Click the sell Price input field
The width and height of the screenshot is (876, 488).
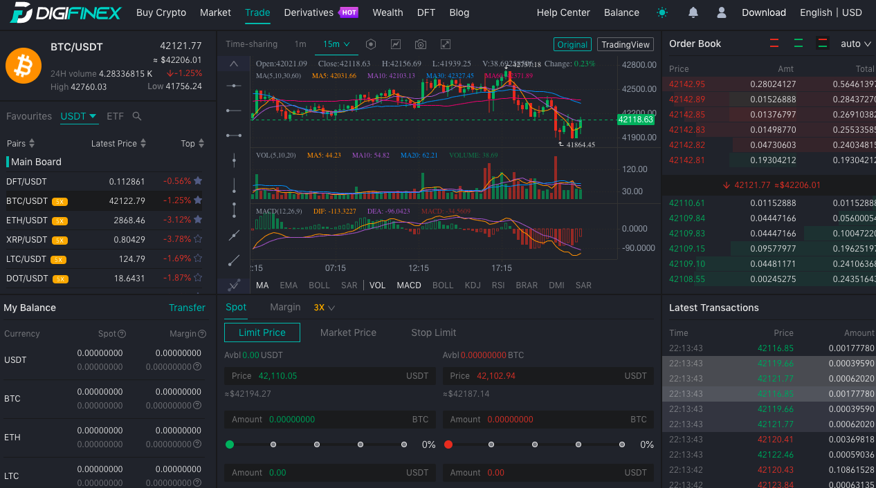548,376
